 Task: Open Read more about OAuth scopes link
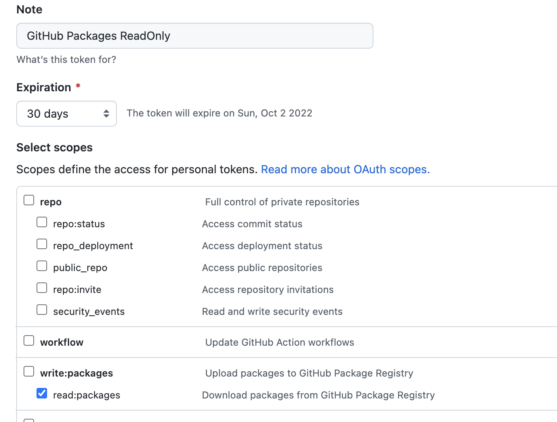pyautogui.click(x=345, y=169)
